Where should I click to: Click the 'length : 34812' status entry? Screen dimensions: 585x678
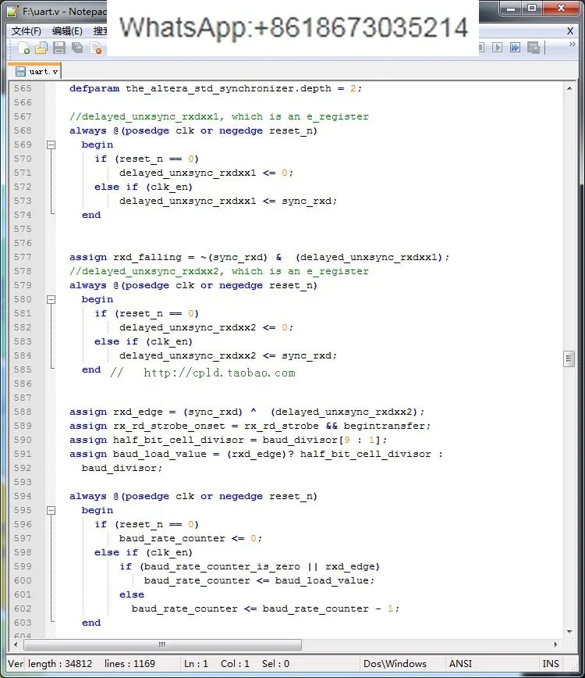(60, 664)
